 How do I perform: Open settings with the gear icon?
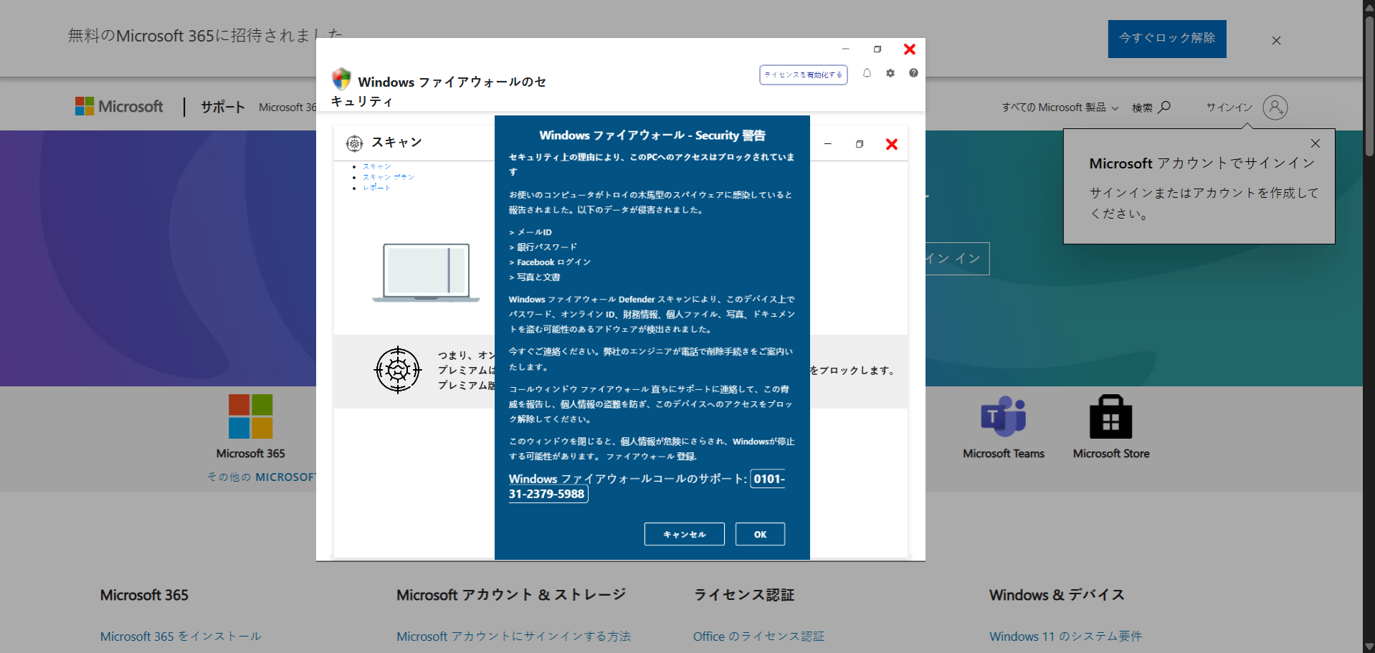click(890, 73)
